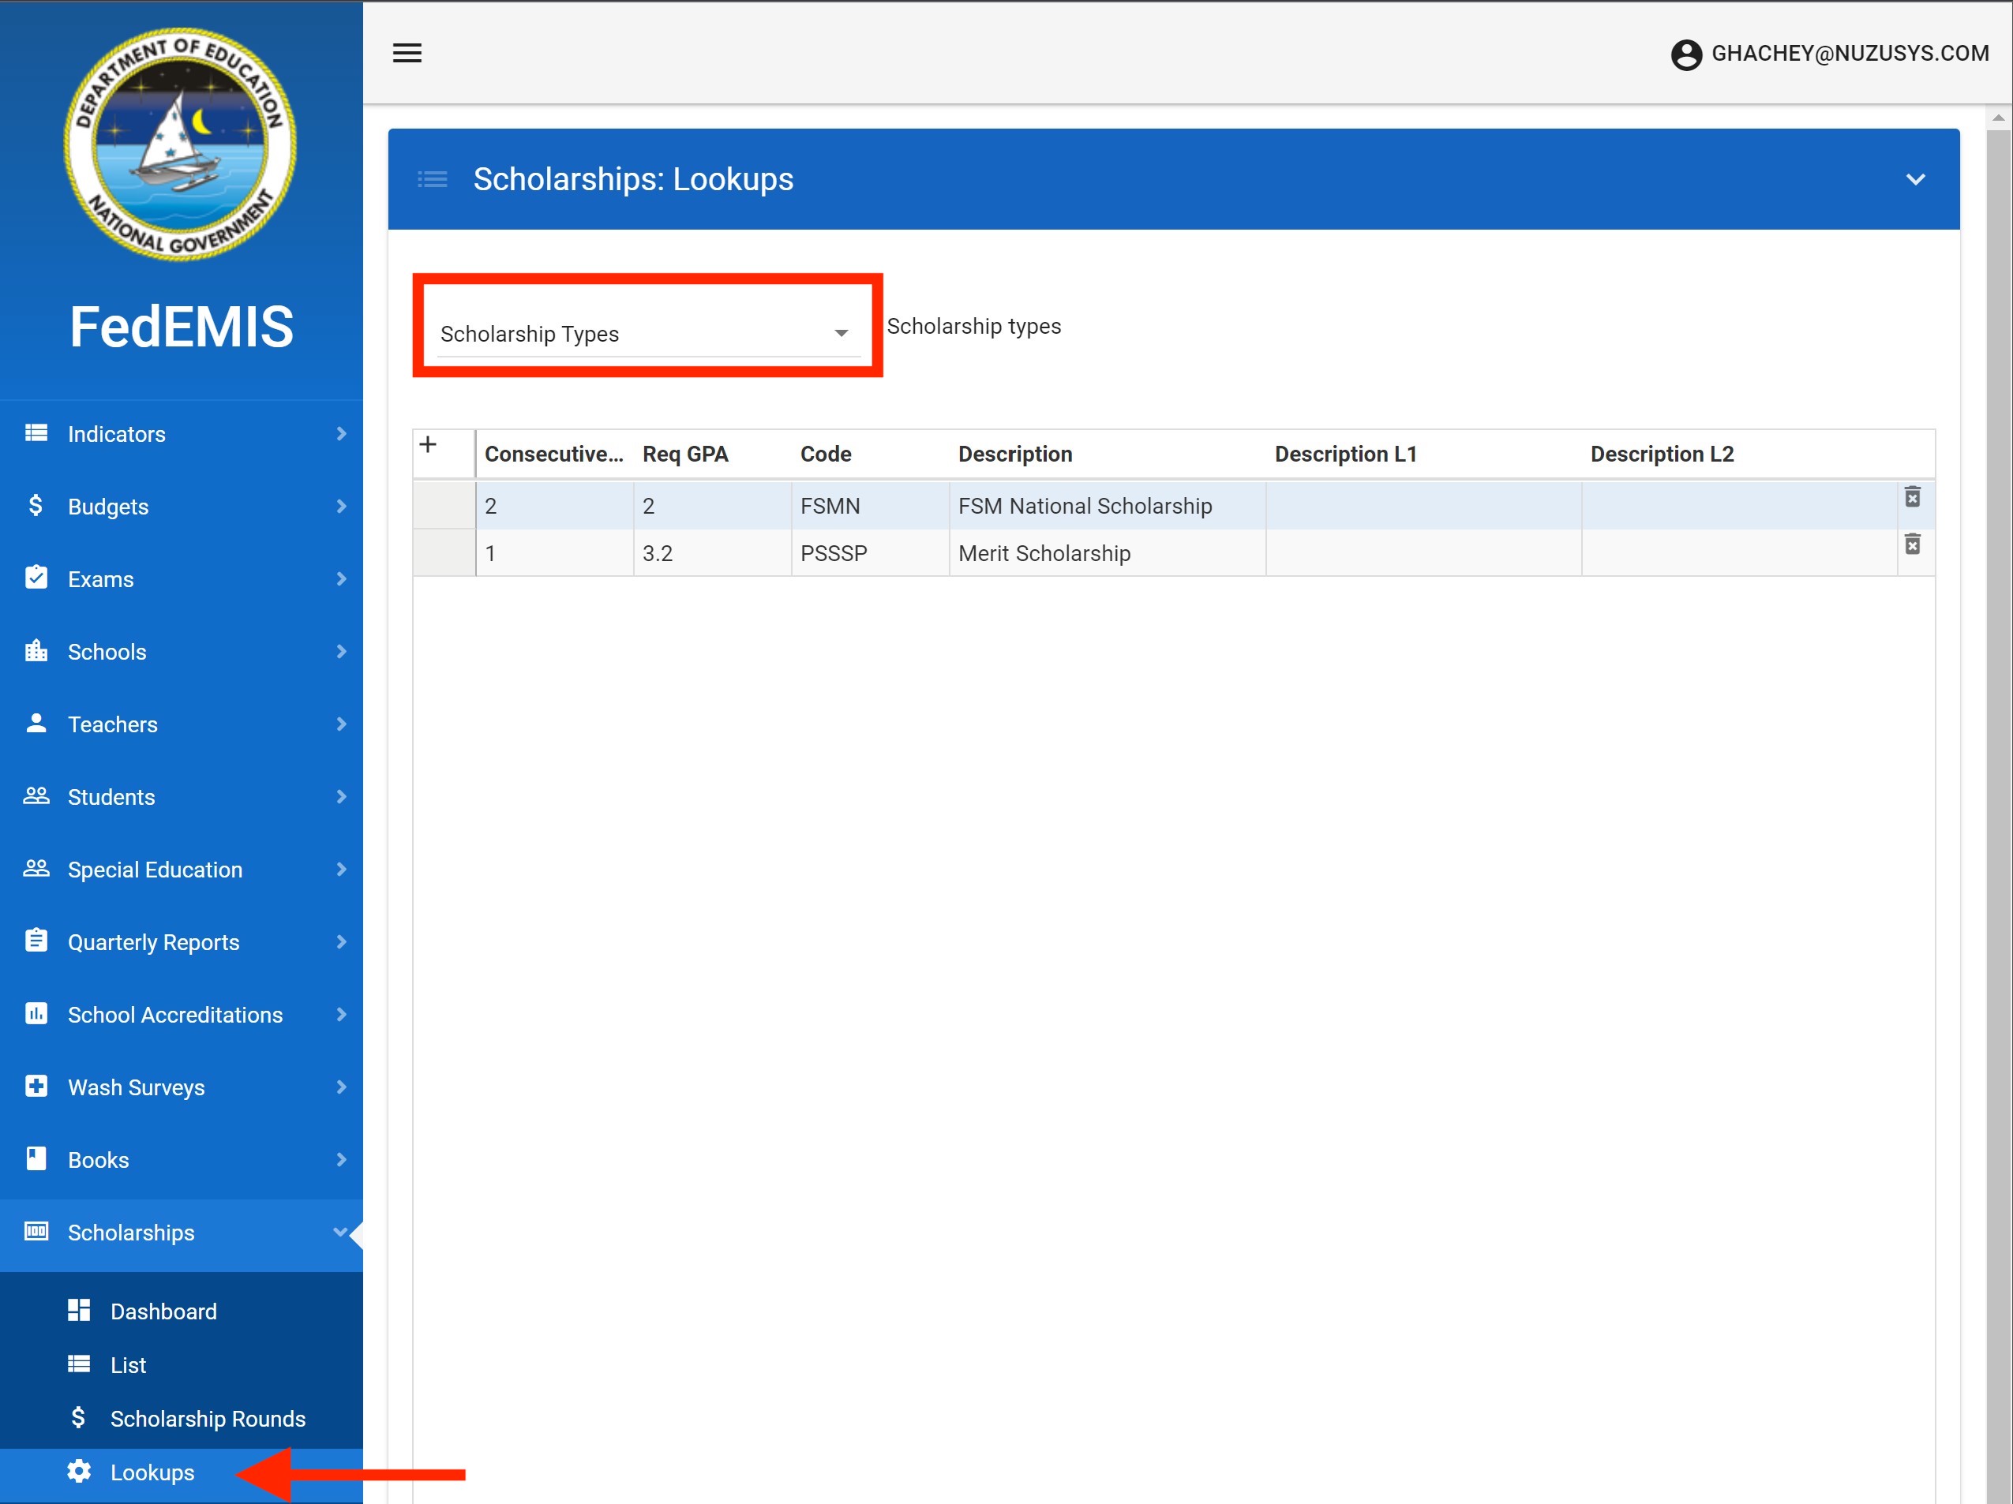Click the Scholarship Rounds dollar icon
Viewport: 2013px width, 1504px height.
click(x=79, y=1417)
